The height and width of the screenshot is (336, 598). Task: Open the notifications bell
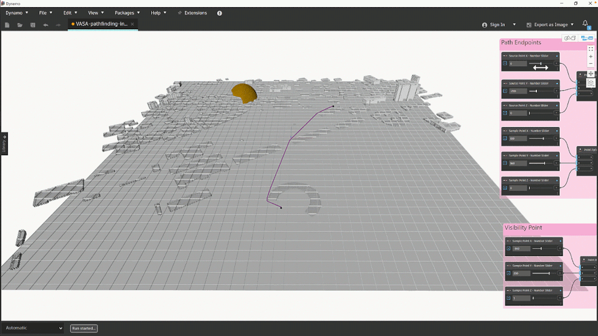pyautogui.click(x=585, y=24)
